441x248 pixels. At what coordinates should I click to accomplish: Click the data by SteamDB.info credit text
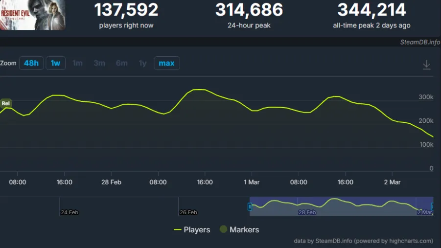[363, 241]
